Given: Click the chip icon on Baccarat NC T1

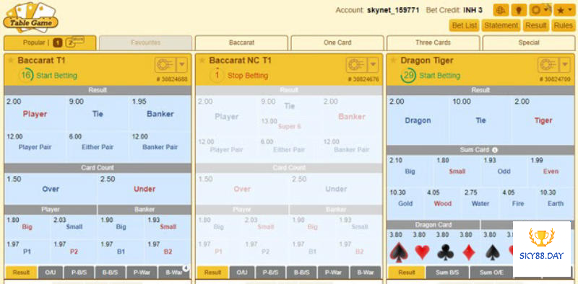Looking at the screenshot, I should coord(356,65).
